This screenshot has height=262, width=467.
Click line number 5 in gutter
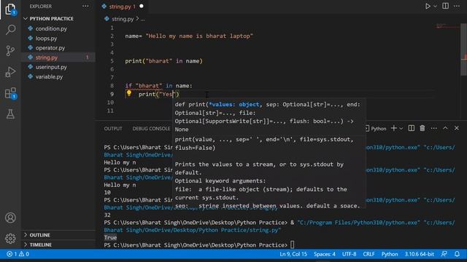coord(112,61)
